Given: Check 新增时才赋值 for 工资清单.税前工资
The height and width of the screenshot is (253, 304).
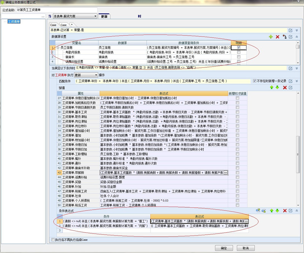Looking at the screenshot, I should point(237,191).
